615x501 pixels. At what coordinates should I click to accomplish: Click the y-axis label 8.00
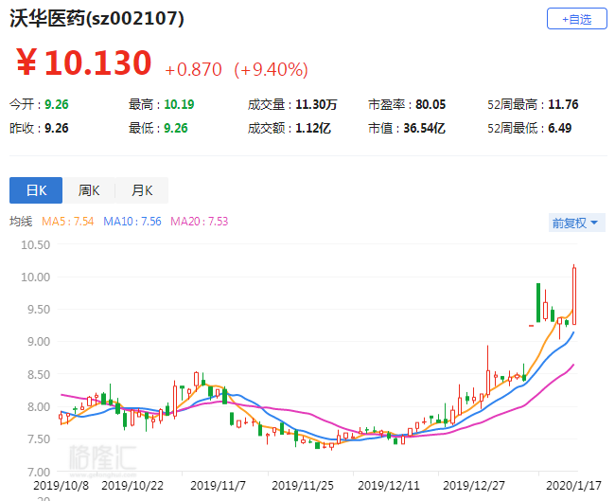(x=39, y=407)
